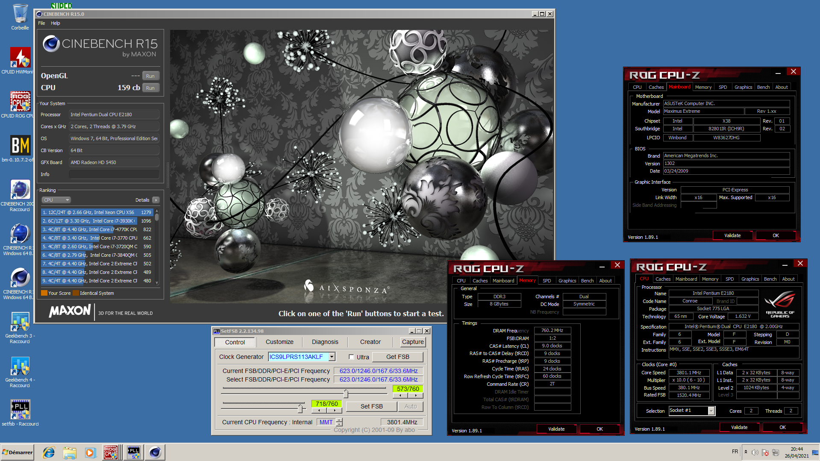Click the ranking list scrollbar

coord(157,247)
